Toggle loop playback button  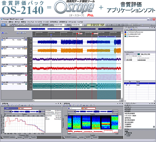(123, 25)
